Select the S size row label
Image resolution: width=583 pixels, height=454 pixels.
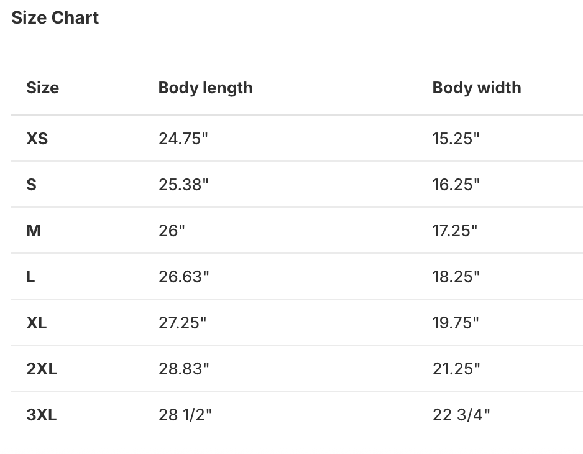pyautogui.click(x=31, y=185)
